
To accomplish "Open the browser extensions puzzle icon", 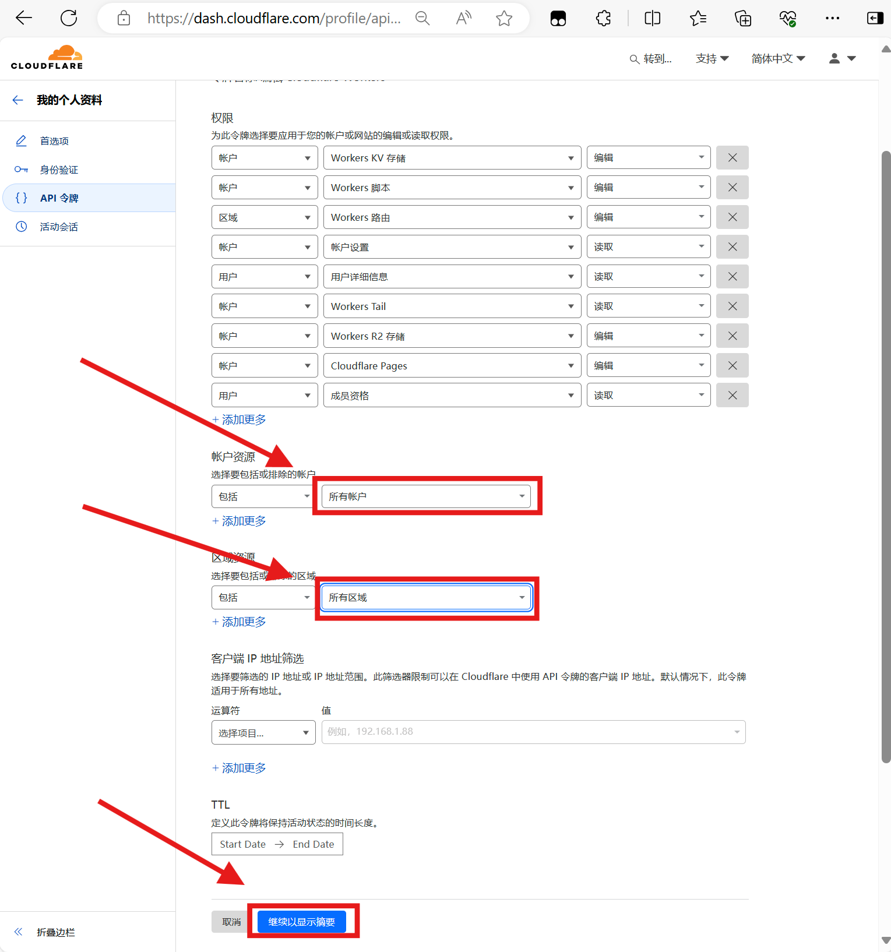I will tap(604, 19).
